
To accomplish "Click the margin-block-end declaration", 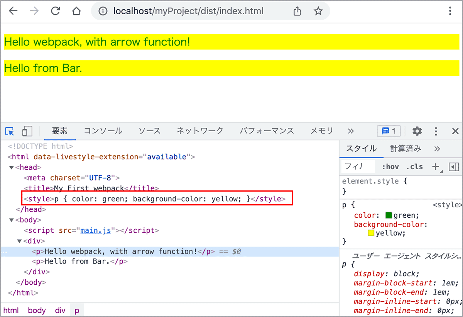I will click(x=402, y=292).
